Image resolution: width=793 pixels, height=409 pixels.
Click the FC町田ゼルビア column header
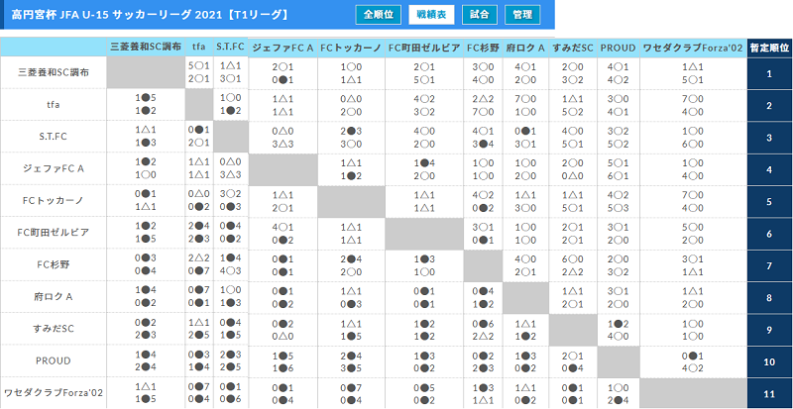click(424, 48)
